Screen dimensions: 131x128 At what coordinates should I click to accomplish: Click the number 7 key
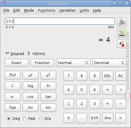pos(69,76)
